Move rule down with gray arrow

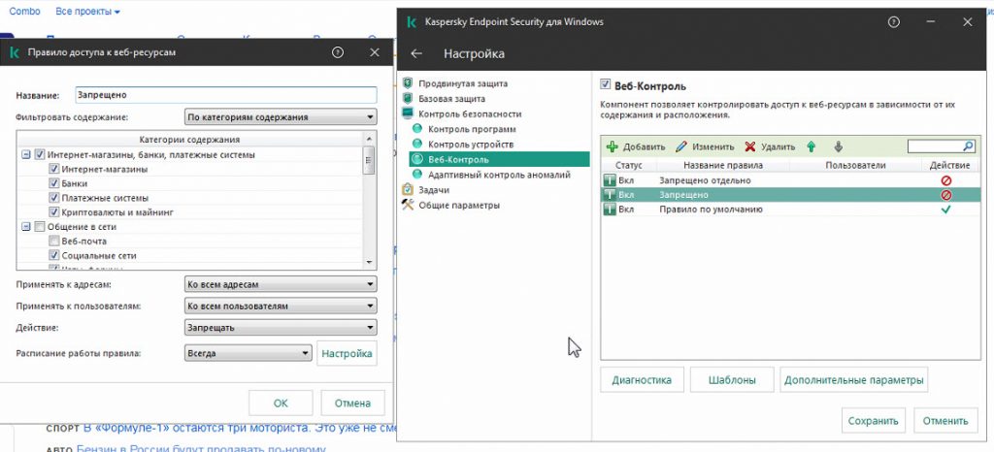(839, 147)
